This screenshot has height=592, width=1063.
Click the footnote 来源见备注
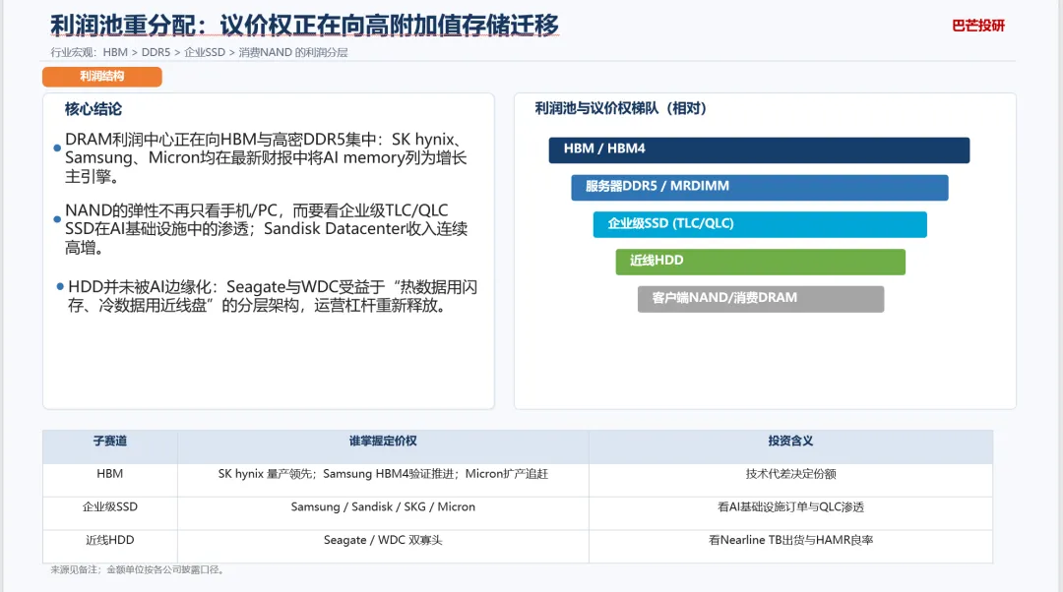[x=138, y=569]
